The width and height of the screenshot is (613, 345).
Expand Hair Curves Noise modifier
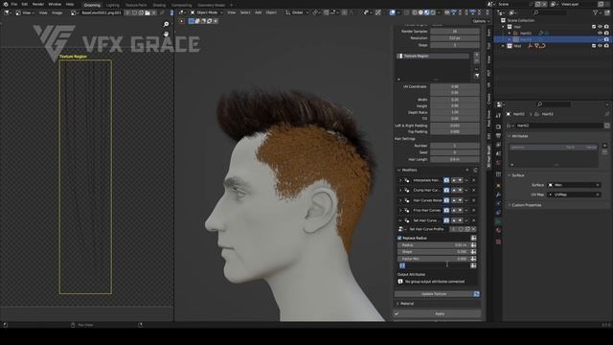click(x=400, y=200)
